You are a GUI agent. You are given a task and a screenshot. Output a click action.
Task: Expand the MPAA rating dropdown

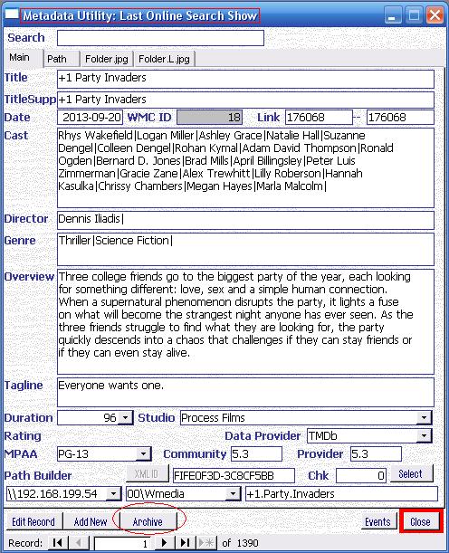tap(143, 454)
